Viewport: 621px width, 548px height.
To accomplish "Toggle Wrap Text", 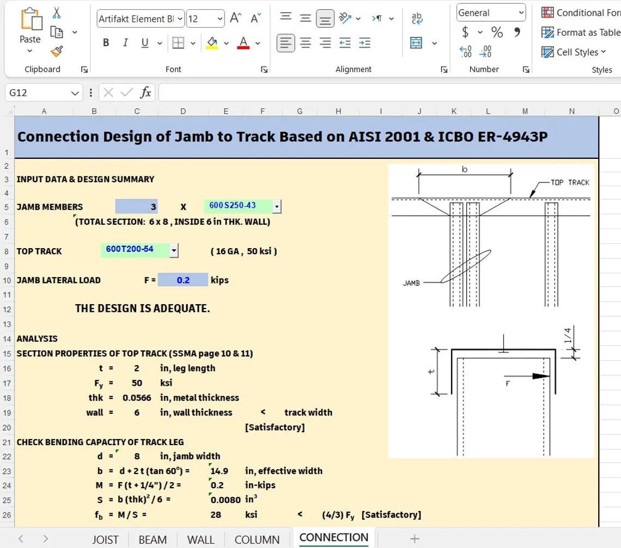I will 417,18.
